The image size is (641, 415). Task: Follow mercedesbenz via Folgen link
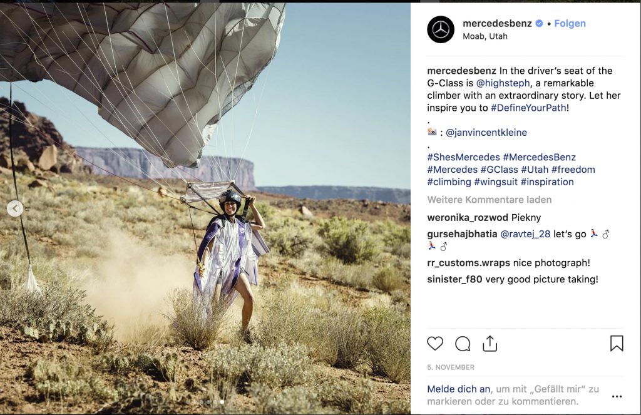click(570, 24)
